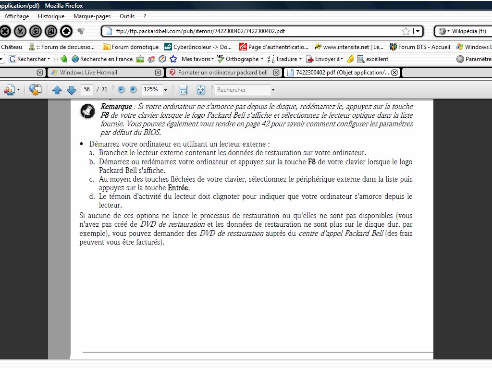This screenshot has height=369, width=492.
Task: Click the scissors cut icon in toolbar
Action: (20, 31)
